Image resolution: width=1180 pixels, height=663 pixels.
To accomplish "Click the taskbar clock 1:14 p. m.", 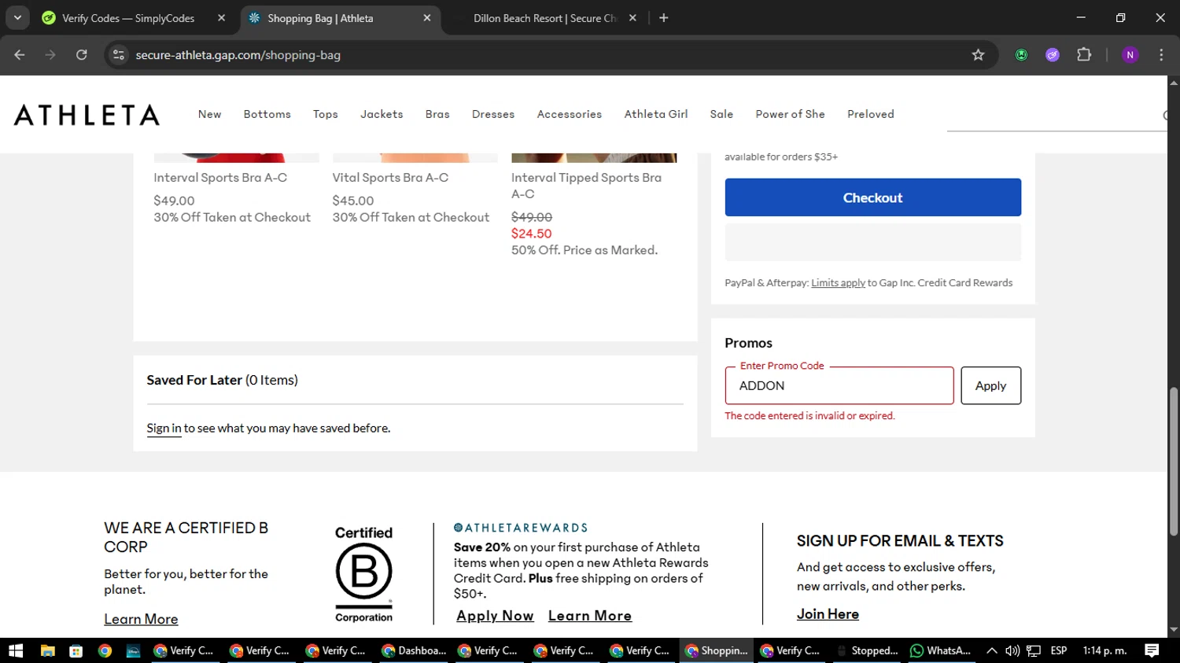I will pyautogui.click(x=1104, y=650).
